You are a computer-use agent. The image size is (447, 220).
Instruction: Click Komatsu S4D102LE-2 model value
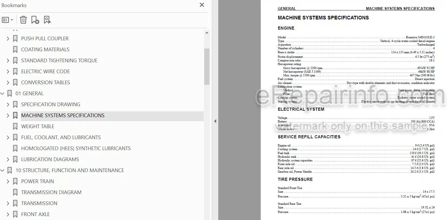click(x=420, y=37)
